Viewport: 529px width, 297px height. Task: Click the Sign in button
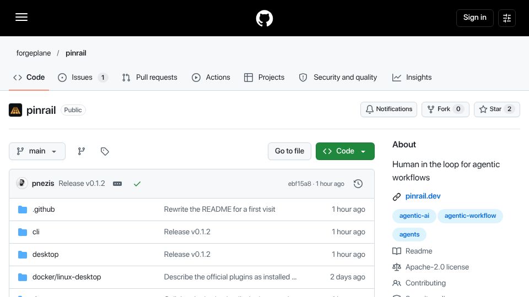pyautogui.click(x=474, y=18)
